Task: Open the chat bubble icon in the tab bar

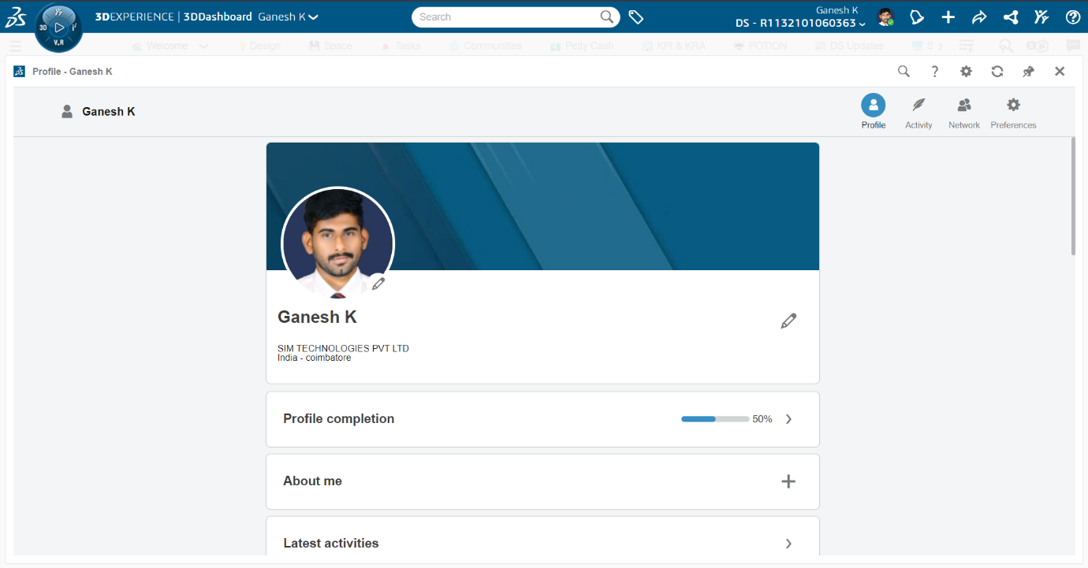Action: [1073, 46]
